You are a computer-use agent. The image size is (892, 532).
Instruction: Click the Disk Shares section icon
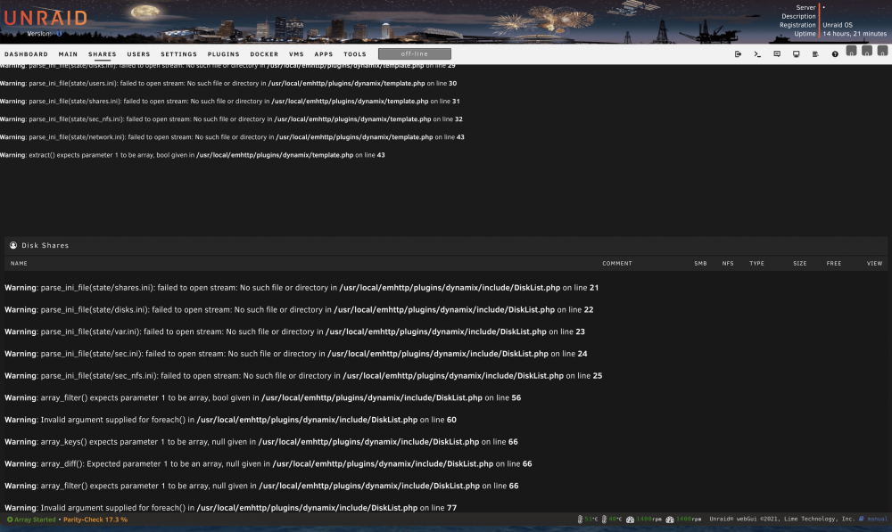click(x=13, y=246)
